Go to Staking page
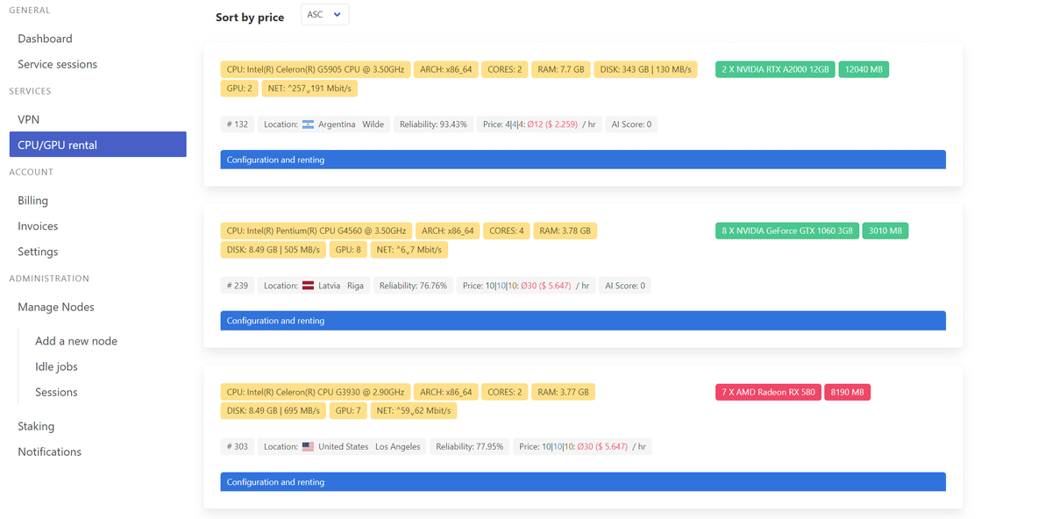 coord(36,426)
